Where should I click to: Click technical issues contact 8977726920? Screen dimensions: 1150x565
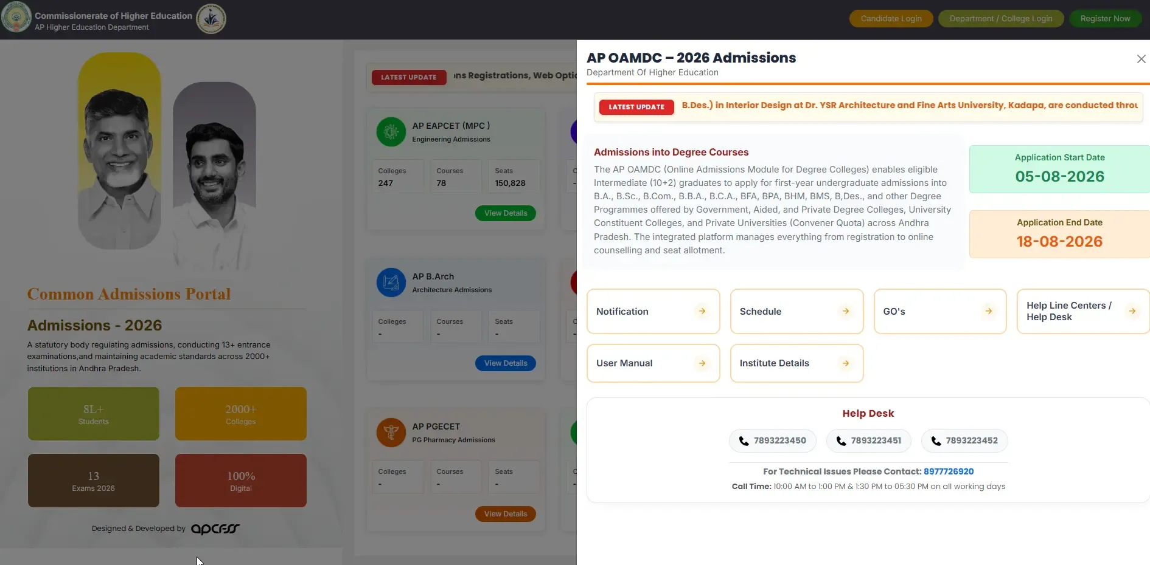(x=949, y=471)
